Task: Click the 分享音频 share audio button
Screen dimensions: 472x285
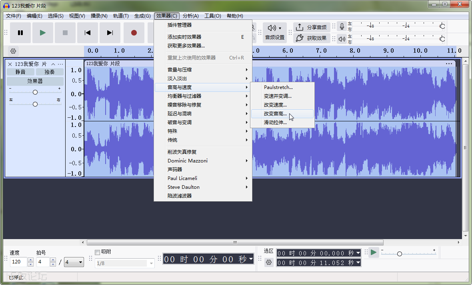Action: 312,27
